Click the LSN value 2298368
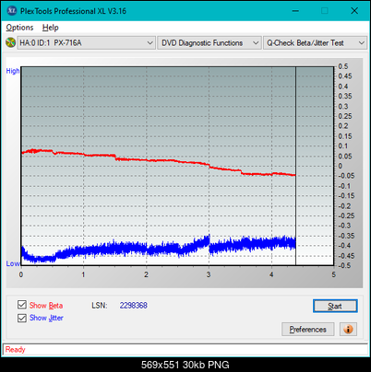The height and width of the screenshot is (372, 371). [134, 306]
